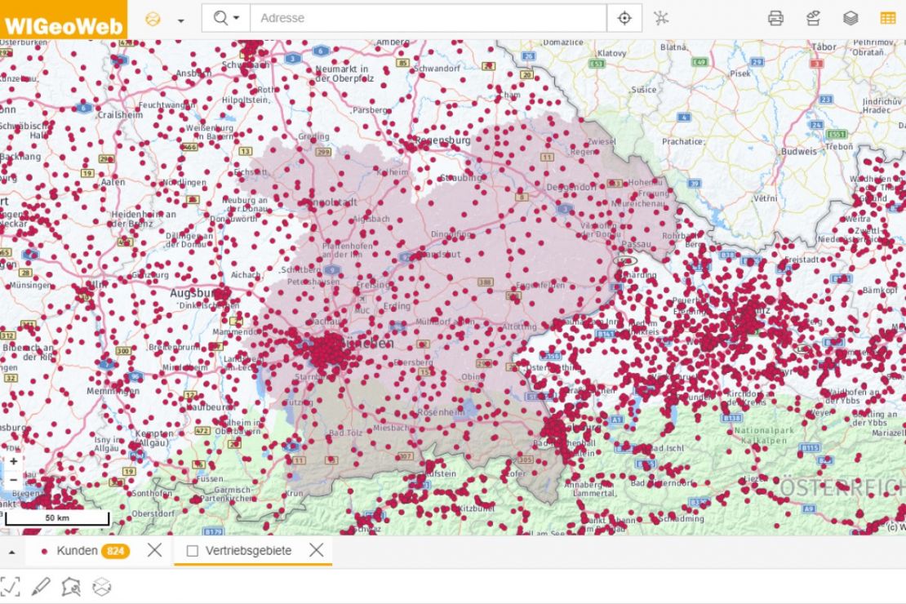Click the WIGeoWeb logo
Image resolution: width=906 pixels, height=604 pixels.
click(x=64, y=20)
